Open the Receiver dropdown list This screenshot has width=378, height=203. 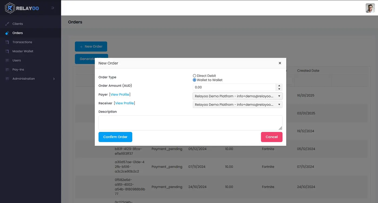point(237,105)
